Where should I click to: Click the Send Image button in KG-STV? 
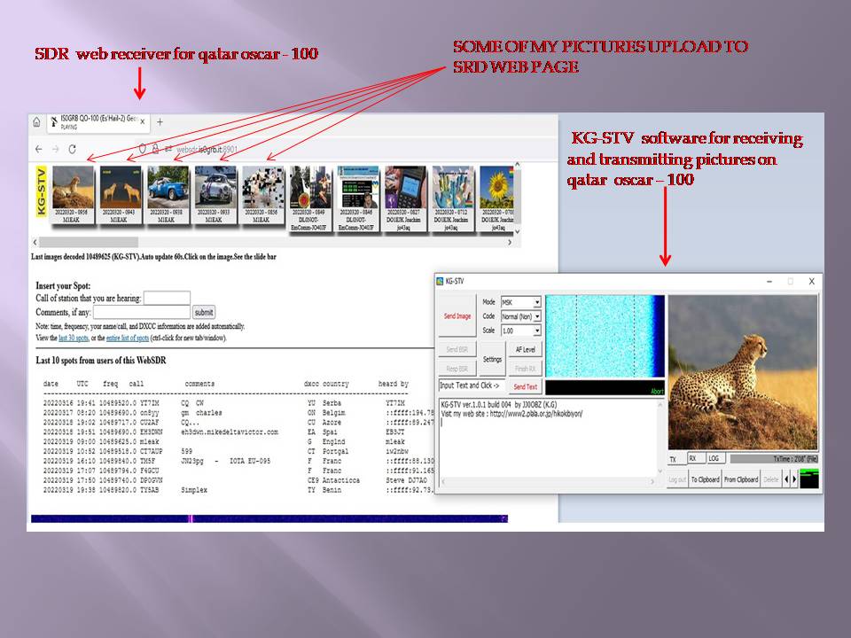(x=457, y=315)
